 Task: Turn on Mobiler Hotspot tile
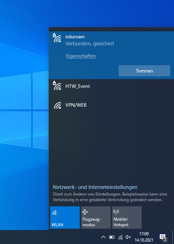[x=127, y=218]
